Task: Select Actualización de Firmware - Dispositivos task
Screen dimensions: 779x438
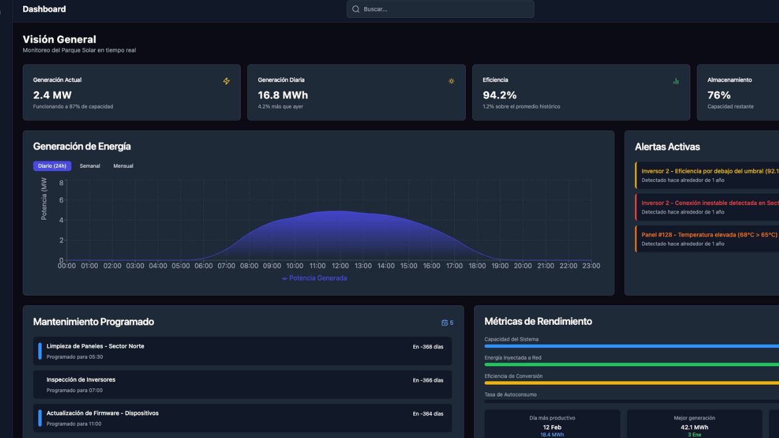Action: (242, 418)
